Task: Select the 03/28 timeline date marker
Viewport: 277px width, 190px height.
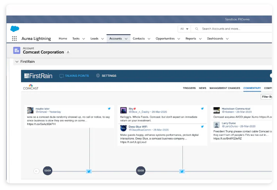Action: pyautogui.click(x=141, y=170)
